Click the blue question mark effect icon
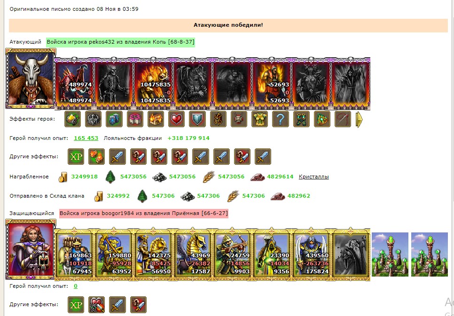The width and height of the screenshot is (454, 316). click(x=280, y=119)
